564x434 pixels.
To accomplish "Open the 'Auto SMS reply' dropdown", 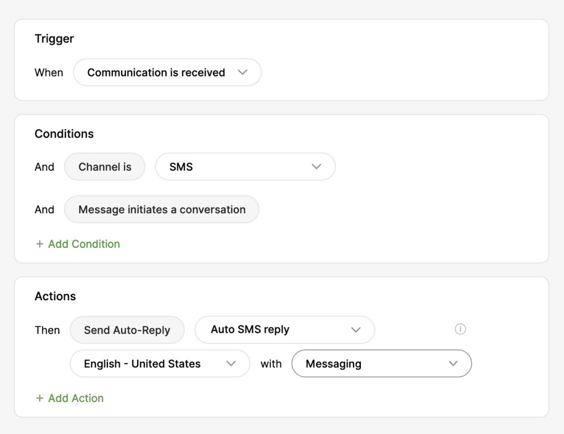I will tap(285, 330).
